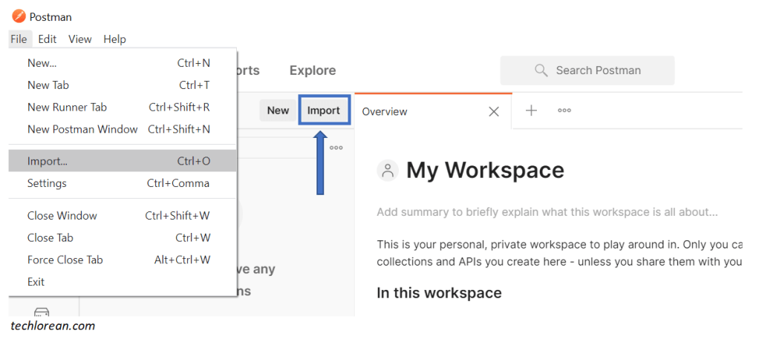
Task: Open the View menu
Action: click(x=80, y=39)
